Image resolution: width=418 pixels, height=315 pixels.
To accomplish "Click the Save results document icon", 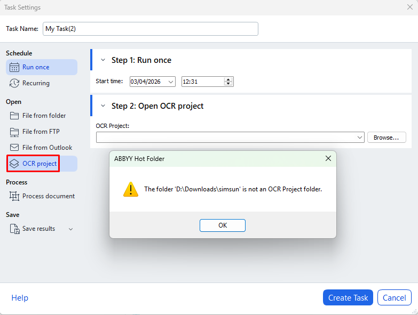I will 14,229.
